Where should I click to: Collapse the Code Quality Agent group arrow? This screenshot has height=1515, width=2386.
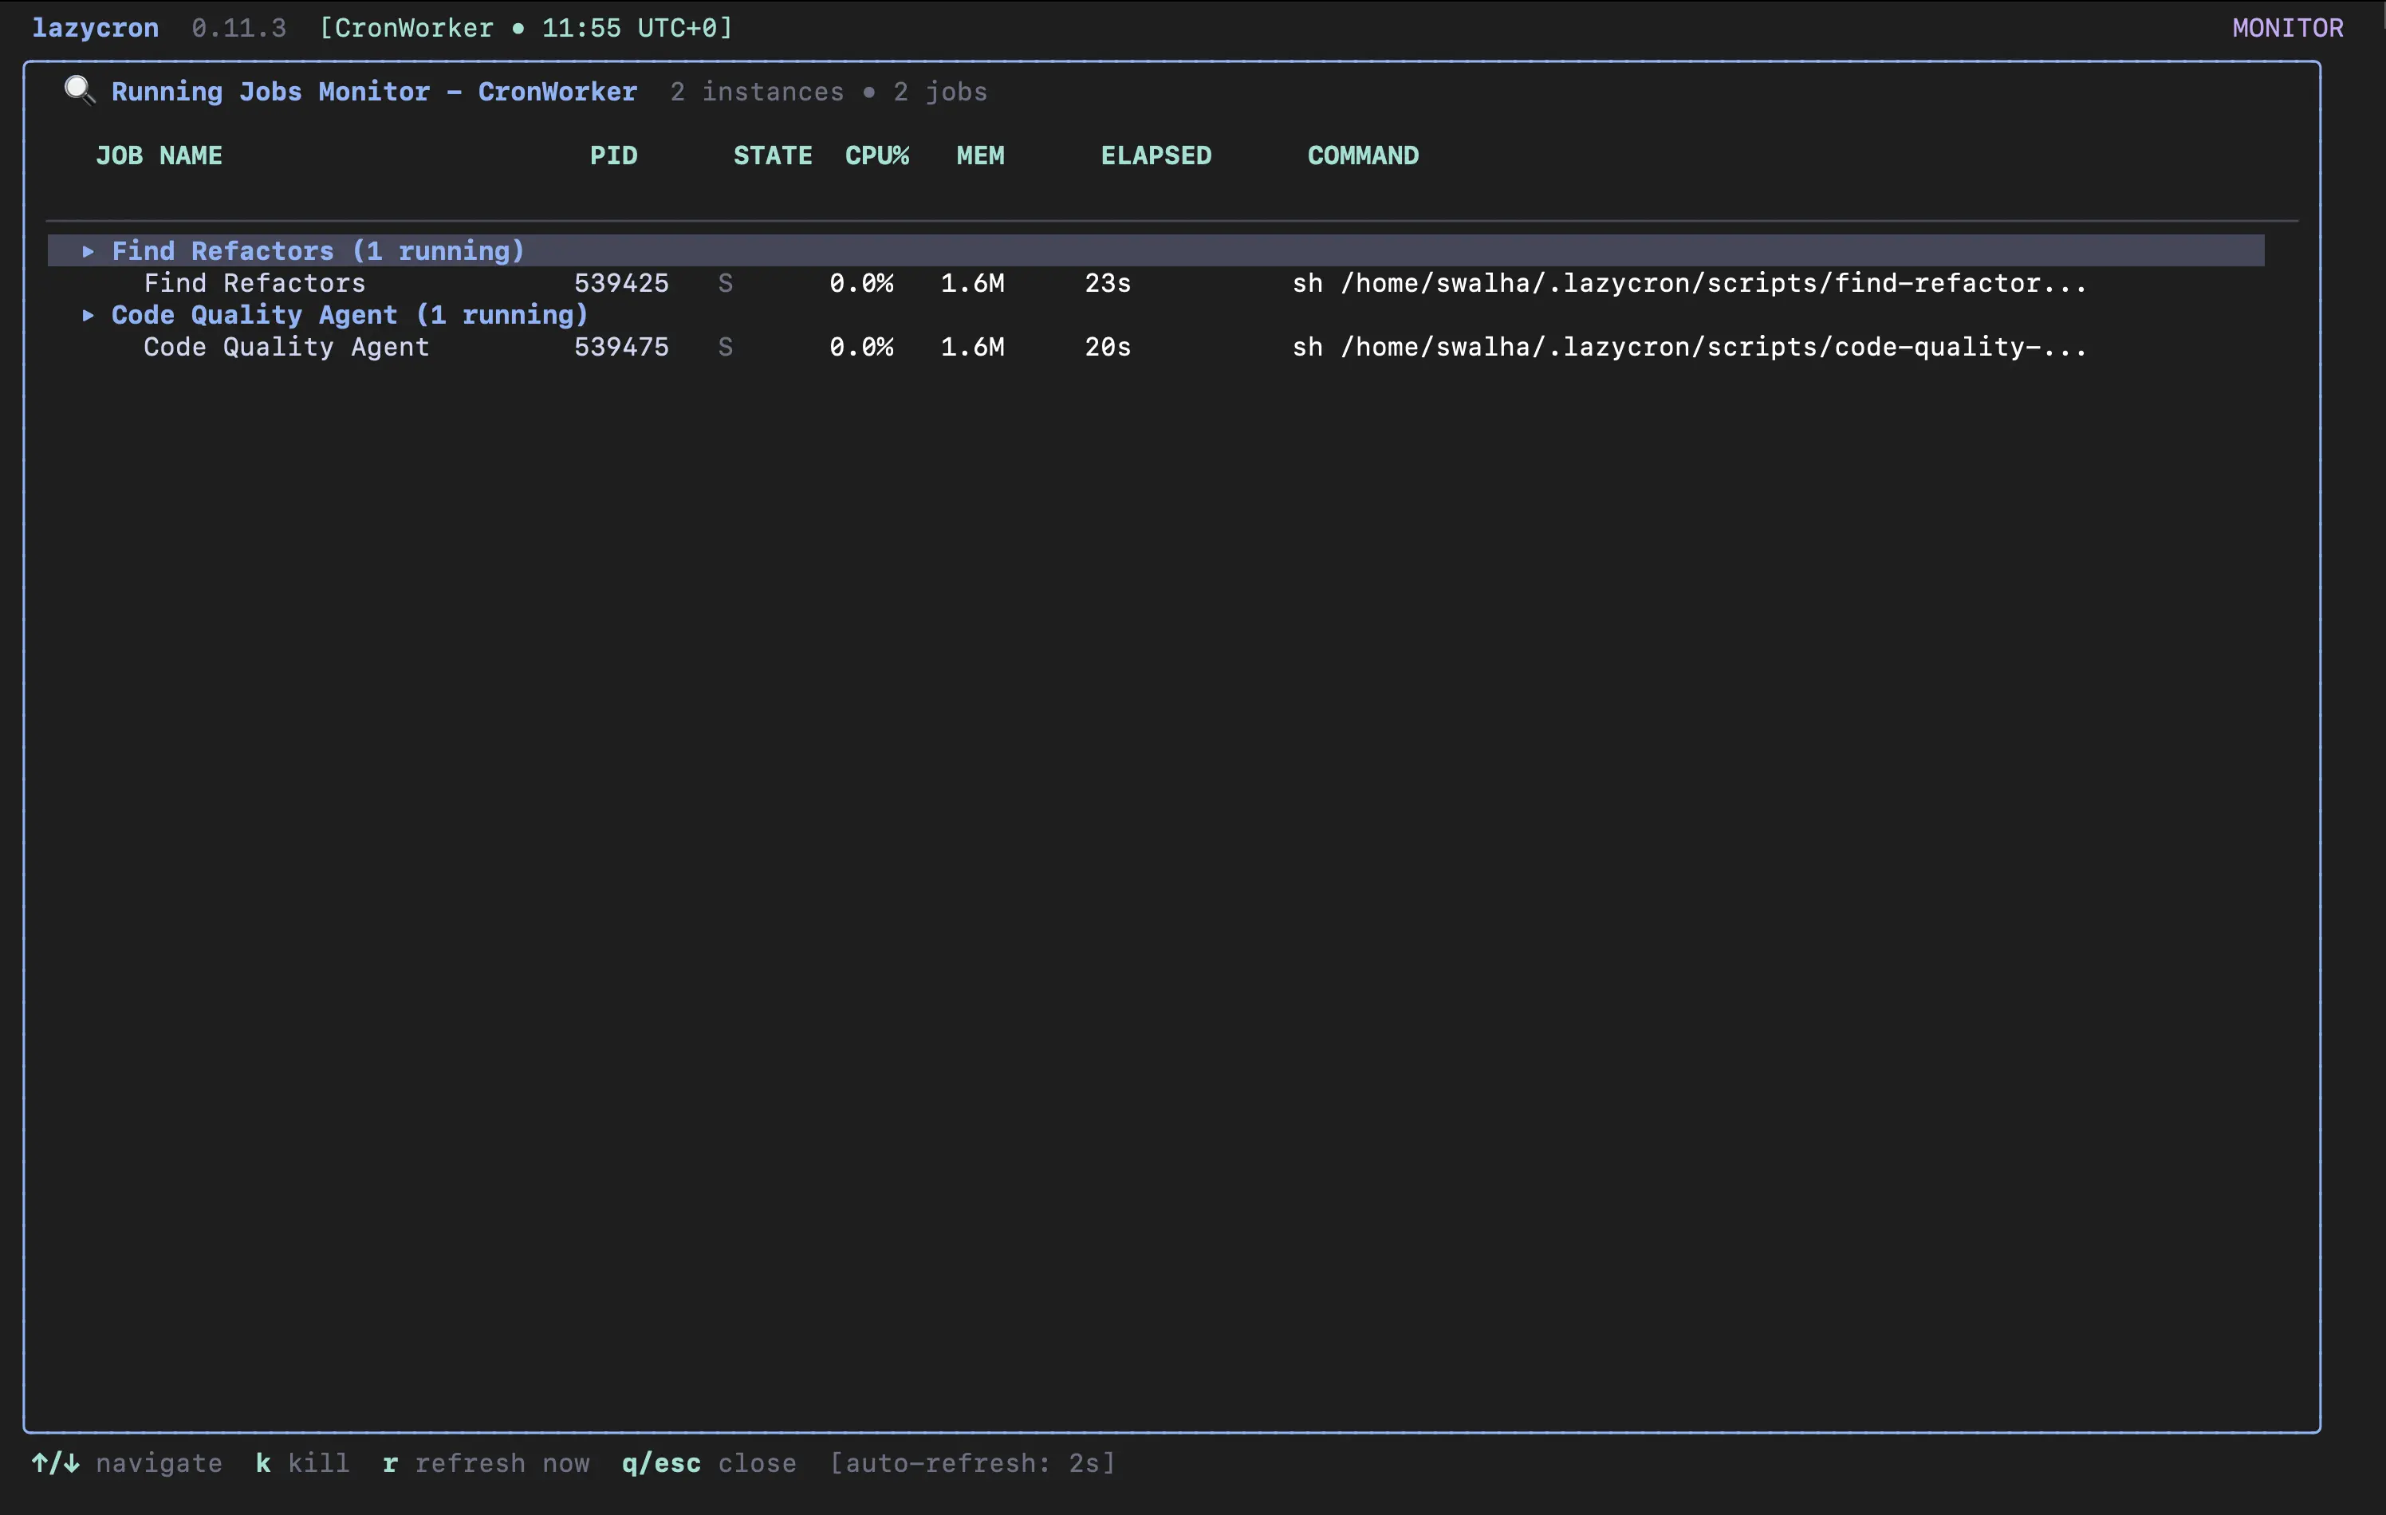(89, 315)
